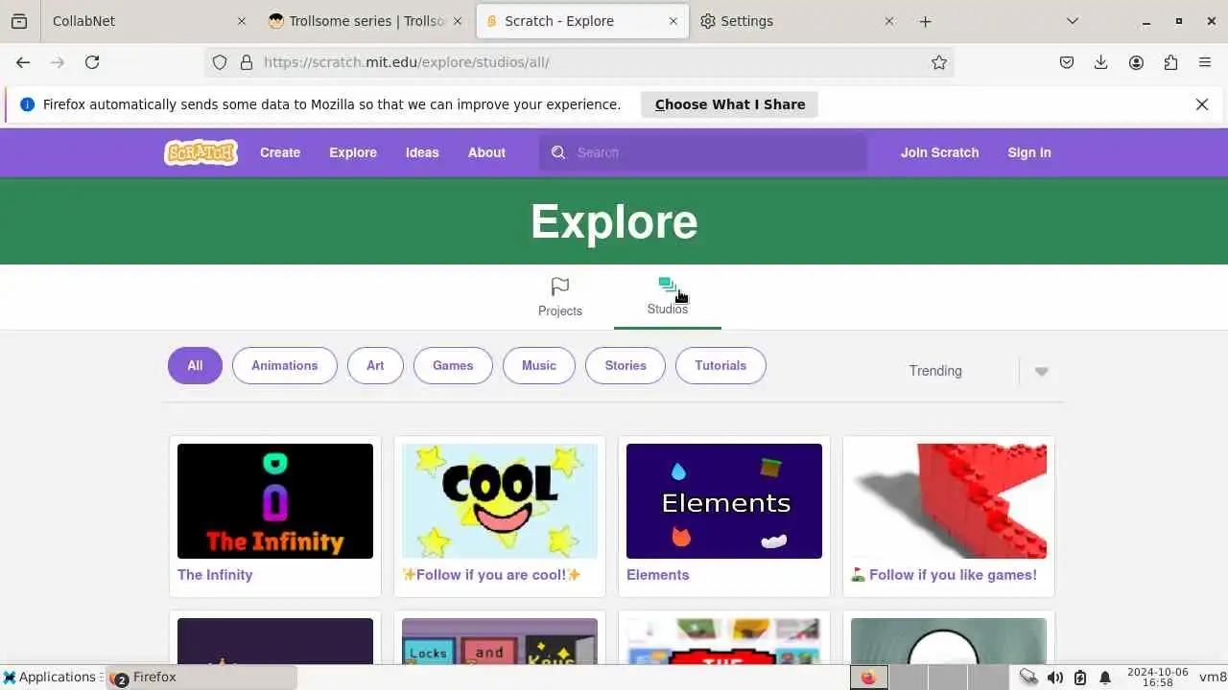Reload the current page

(x=92, y=62)
